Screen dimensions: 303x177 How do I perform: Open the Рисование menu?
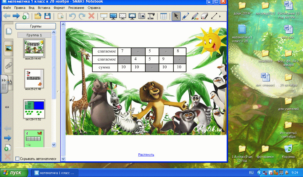76,8
